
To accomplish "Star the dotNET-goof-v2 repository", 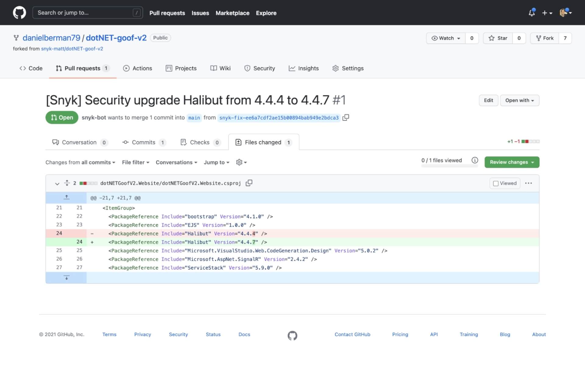I will tap(498, 38).
